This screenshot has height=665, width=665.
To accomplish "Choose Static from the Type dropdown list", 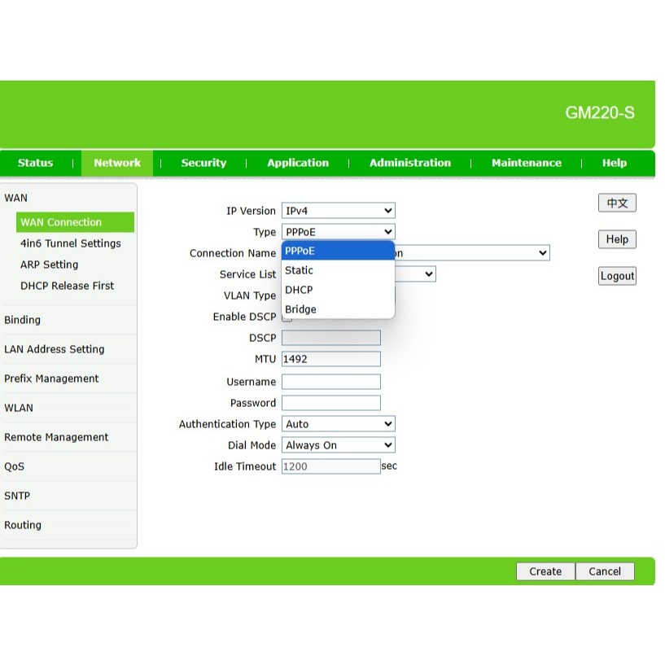I will tap(300, 270).
